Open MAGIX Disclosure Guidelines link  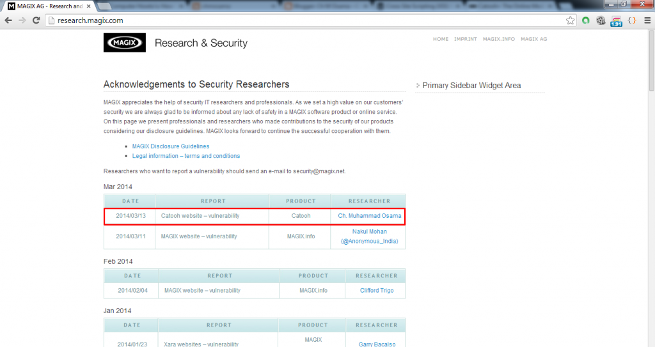click(x=170, y=146)
